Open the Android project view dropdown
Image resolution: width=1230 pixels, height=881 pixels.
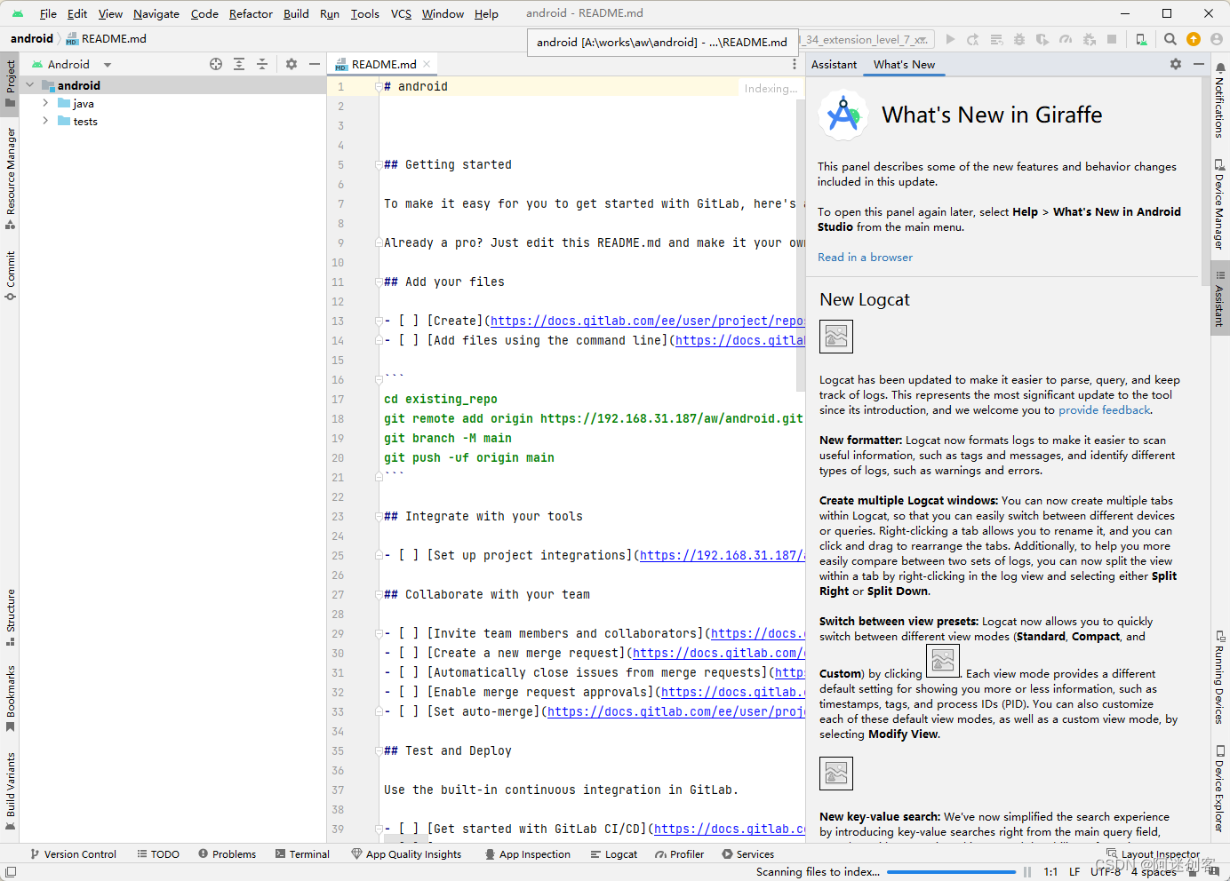coord(71,64)
